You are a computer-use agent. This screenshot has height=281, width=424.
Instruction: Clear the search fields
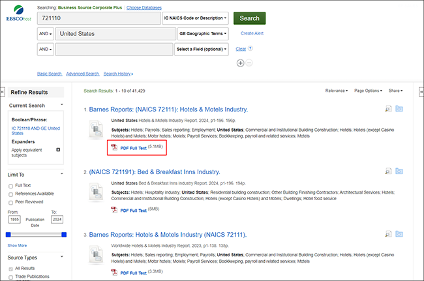point(241,49)
